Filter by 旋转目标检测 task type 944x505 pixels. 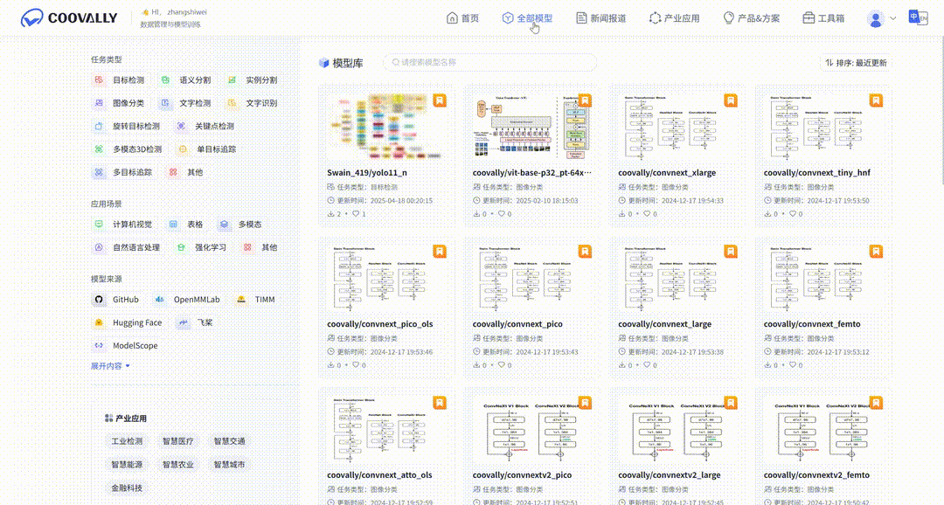127,127
